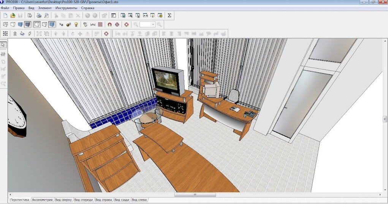
Task: Click the Print icon in toolbar
Action: coord(39,16)
